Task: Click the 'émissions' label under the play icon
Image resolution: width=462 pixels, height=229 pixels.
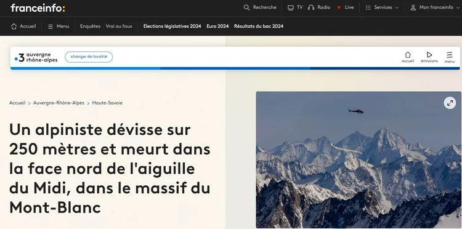Action: click(x=429, y=61)
